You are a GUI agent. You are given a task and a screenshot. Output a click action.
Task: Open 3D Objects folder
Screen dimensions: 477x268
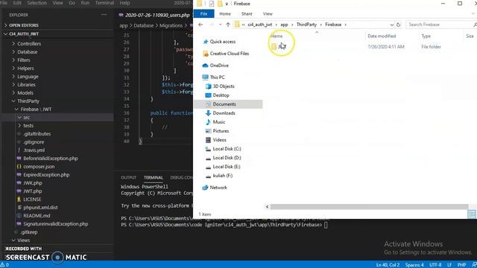[x=224, y=86]
